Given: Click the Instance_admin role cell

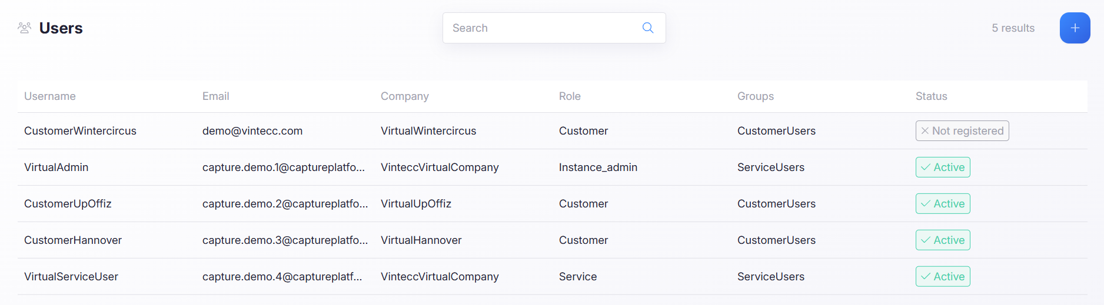Looking at the screenshot, I should pyautogui.click(x=598, y=167).
